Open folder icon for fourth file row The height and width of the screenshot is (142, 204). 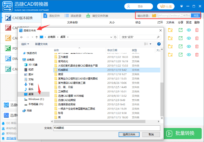(x=170, y=55)
